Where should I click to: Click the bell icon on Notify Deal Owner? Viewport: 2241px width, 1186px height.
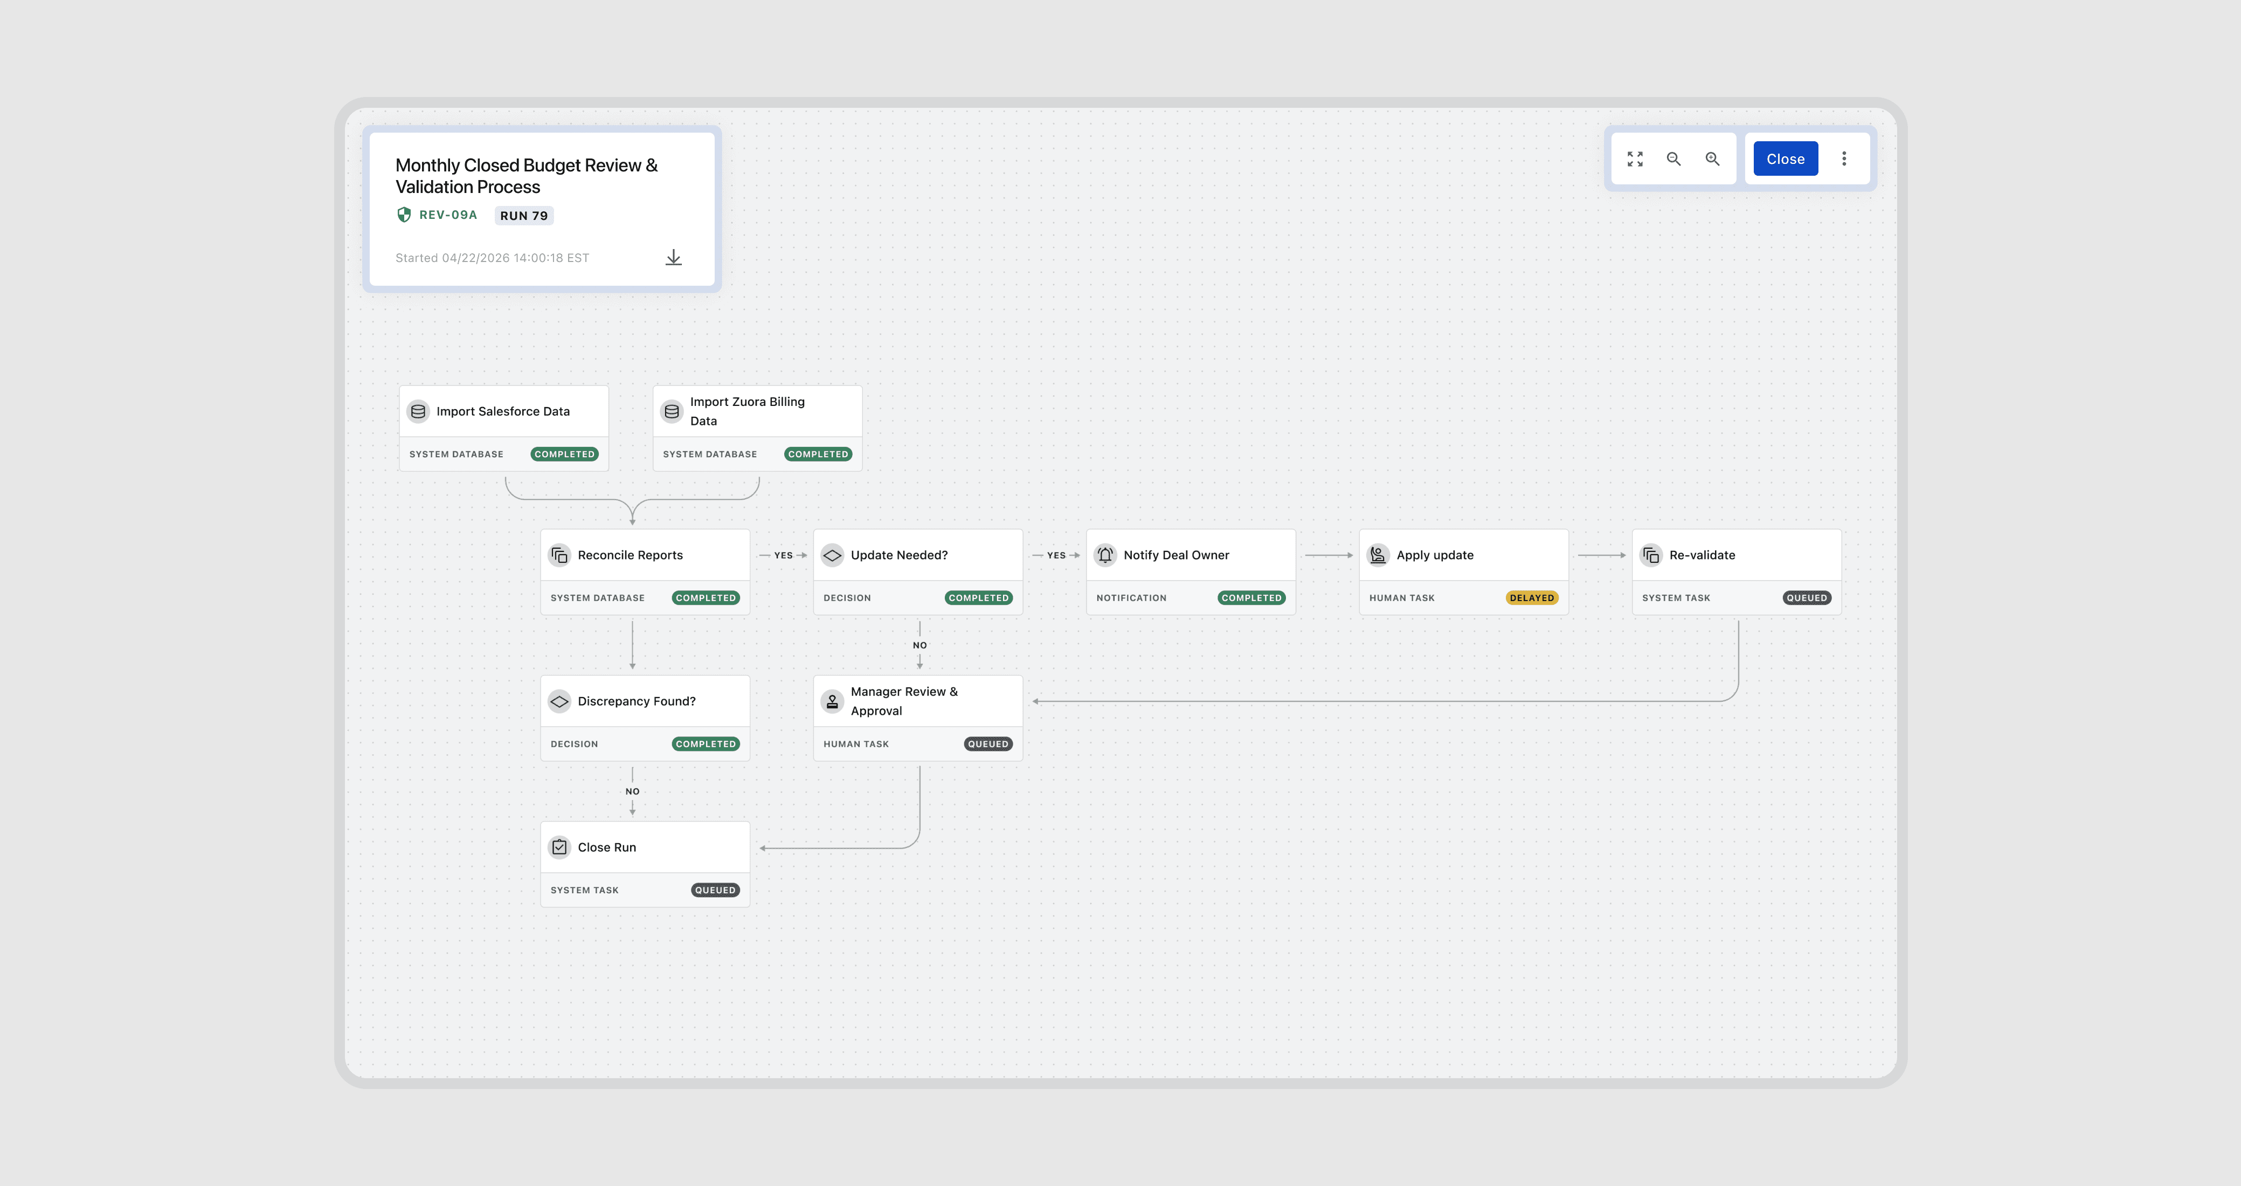pyautogui.click(x=1105, y=555)
